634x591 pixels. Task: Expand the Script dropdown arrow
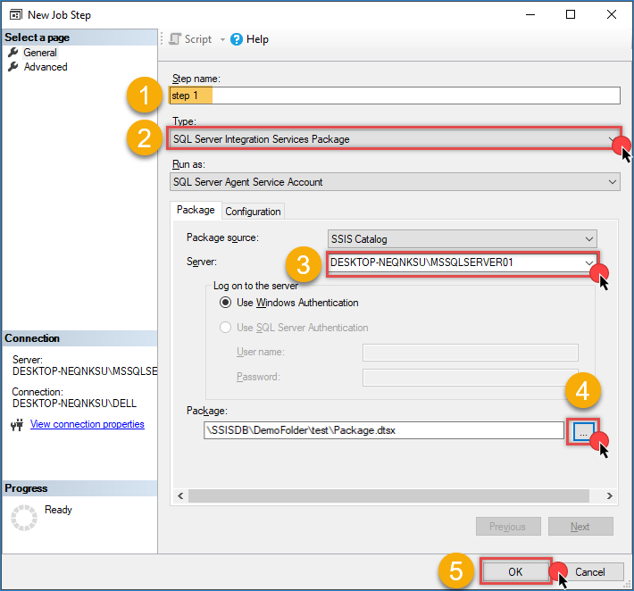pyautogui.click(x=222, y=39)
